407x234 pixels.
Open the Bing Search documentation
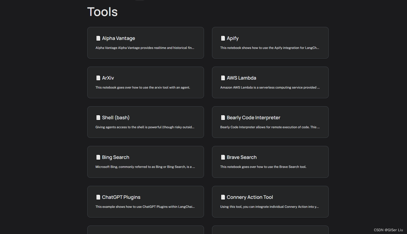point(145,162)
